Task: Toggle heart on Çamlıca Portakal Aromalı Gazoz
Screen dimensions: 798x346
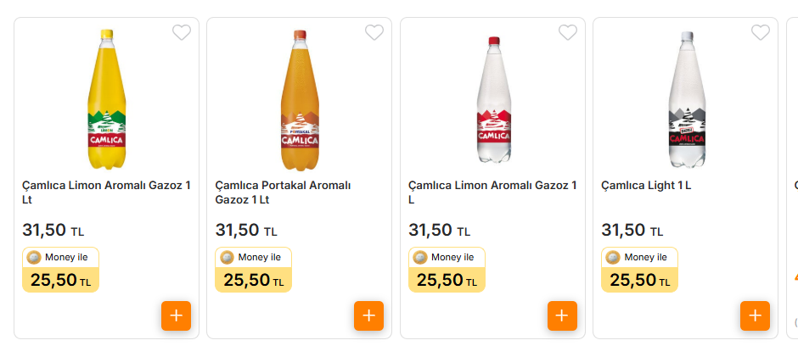Action: click(374, 33)
